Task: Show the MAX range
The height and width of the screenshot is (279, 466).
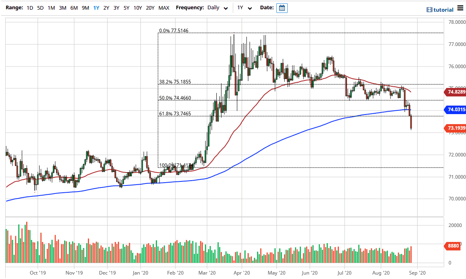Action: click(x=164, y=8)
